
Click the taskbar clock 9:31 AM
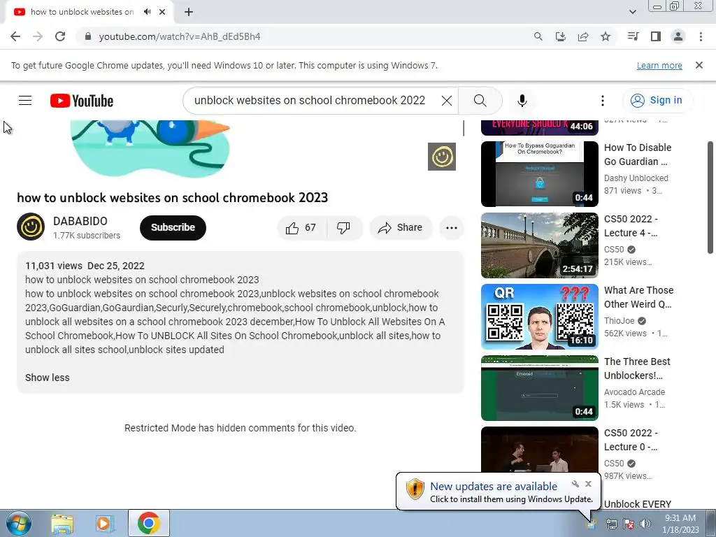pyautogui.click(x=680, y=518)
